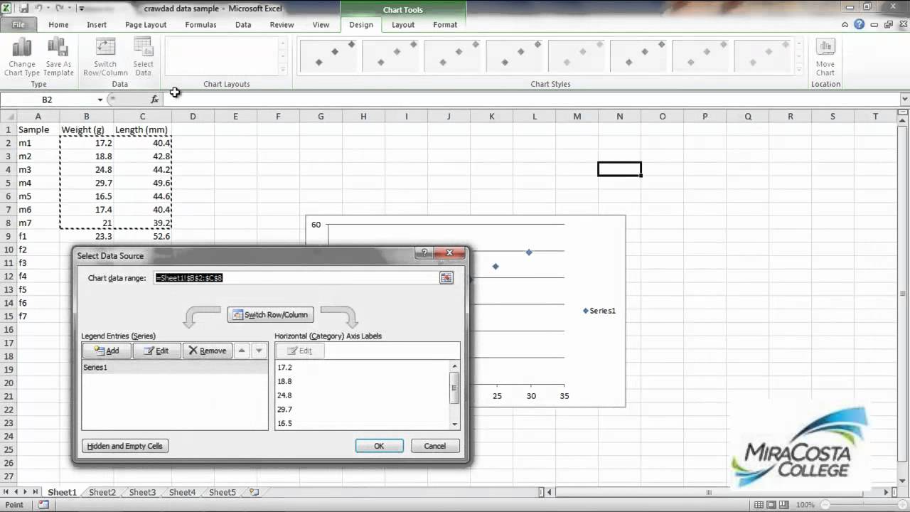Click collapse dialog icon beside Chart data range
Screen dimensions: 910x512
(x=446, y=278)
